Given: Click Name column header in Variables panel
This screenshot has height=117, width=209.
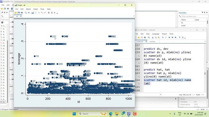Looking at the screenshot, I should point(184,20).
